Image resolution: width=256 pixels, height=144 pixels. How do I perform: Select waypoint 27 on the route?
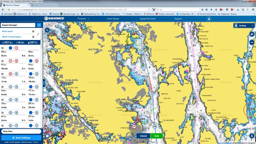pyautogui.click(x=142, y=51)
